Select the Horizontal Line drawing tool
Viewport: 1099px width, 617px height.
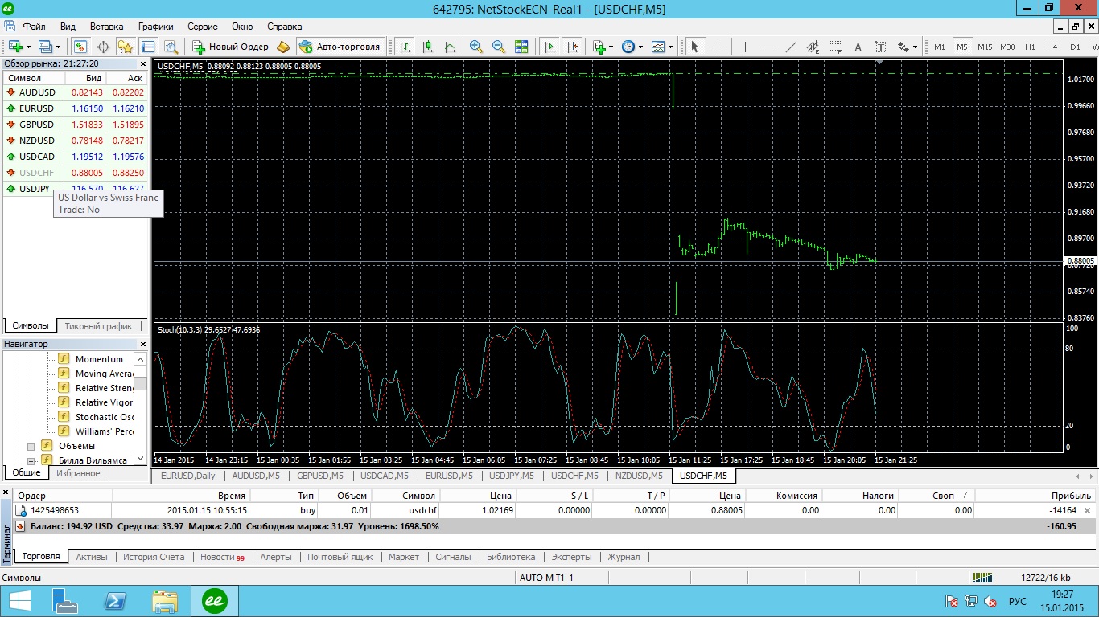pyautogui.click(x=768, y=47)
